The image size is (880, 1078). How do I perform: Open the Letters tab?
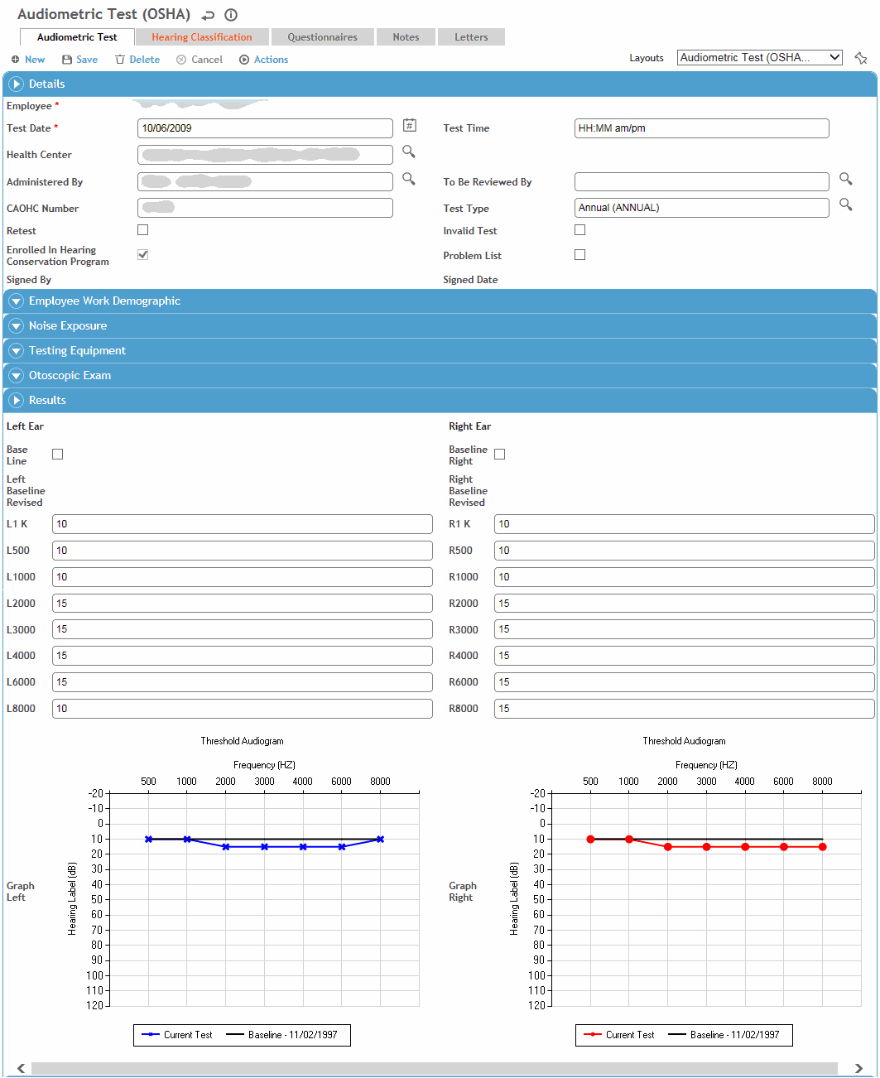click(471, 37)
